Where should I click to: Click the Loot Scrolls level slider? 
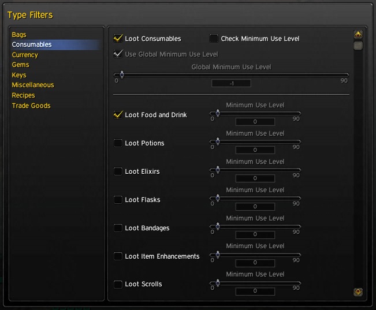255,283
